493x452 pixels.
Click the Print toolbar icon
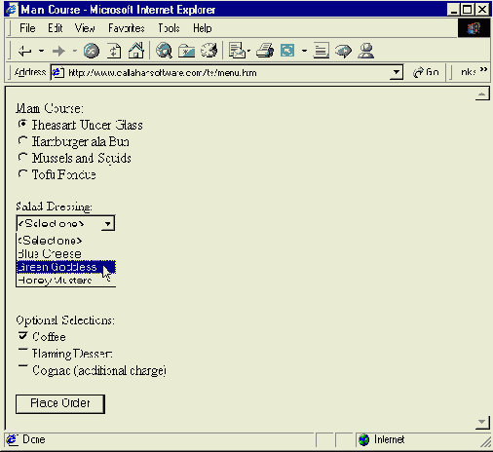tap(265, 51)
